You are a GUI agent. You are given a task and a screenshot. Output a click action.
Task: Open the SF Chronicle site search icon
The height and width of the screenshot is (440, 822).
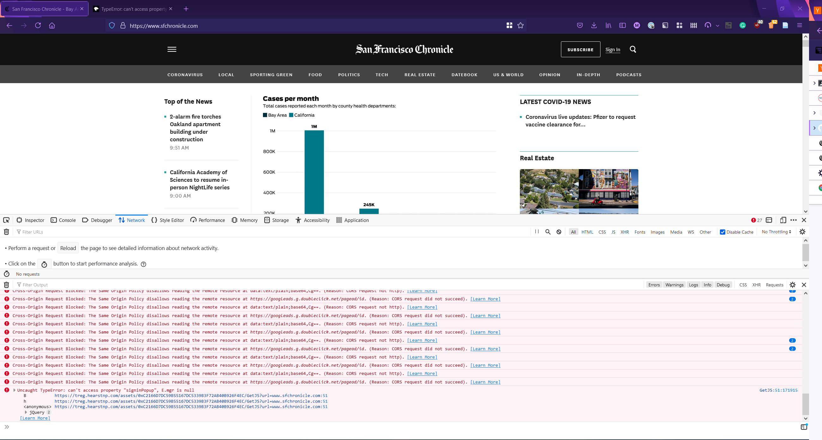click(633, 49)
